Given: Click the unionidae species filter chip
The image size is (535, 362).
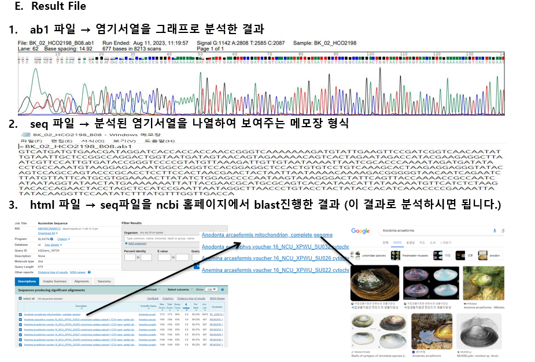Looking at the screenshot, I should coord(375,255).
